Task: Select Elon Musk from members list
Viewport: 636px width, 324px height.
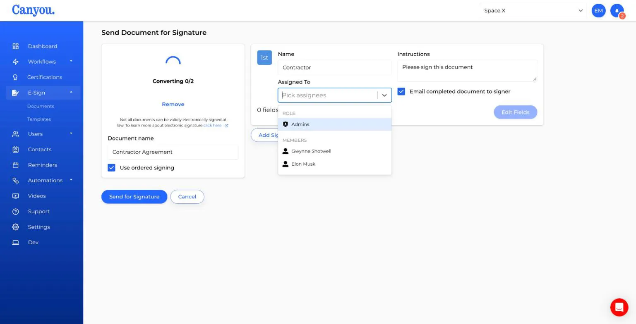Action: coord(335,164)
